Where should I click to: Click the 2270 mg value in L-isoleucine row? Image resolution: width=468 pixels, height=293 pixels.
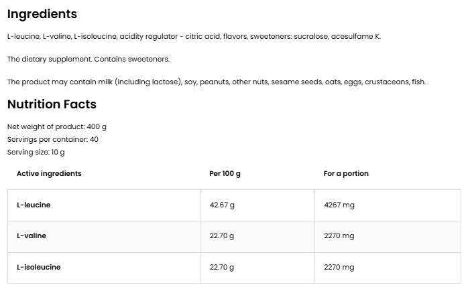pyautogui.click(x=339, y=267)
